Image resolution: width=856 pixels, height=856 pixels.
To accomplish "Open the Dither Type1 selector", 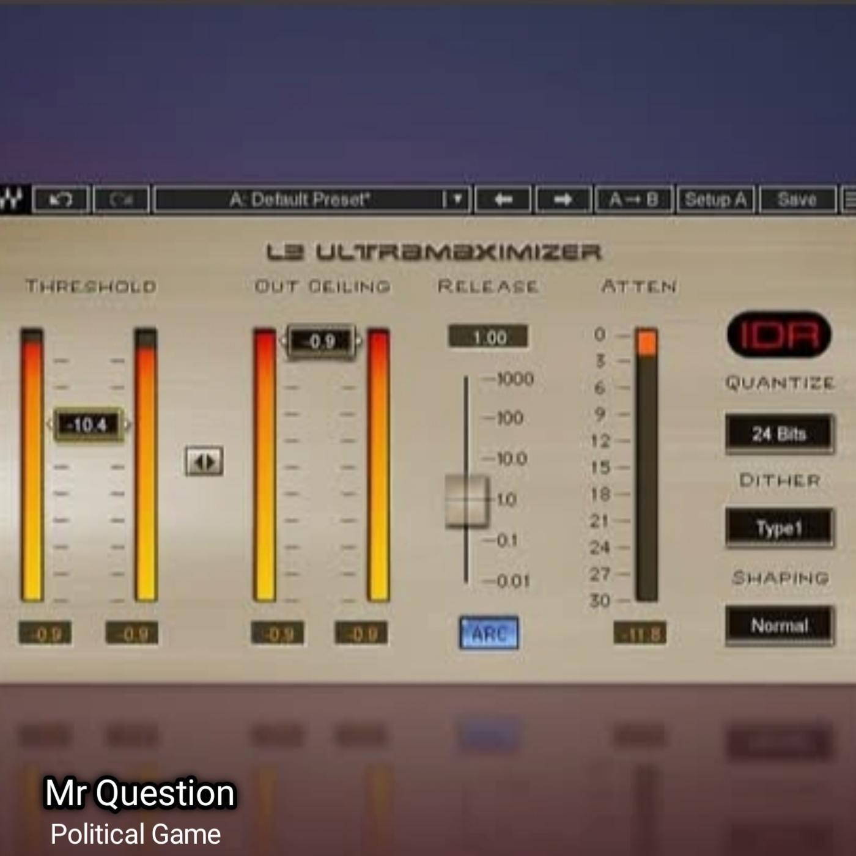I will click(x=780, y=528).
